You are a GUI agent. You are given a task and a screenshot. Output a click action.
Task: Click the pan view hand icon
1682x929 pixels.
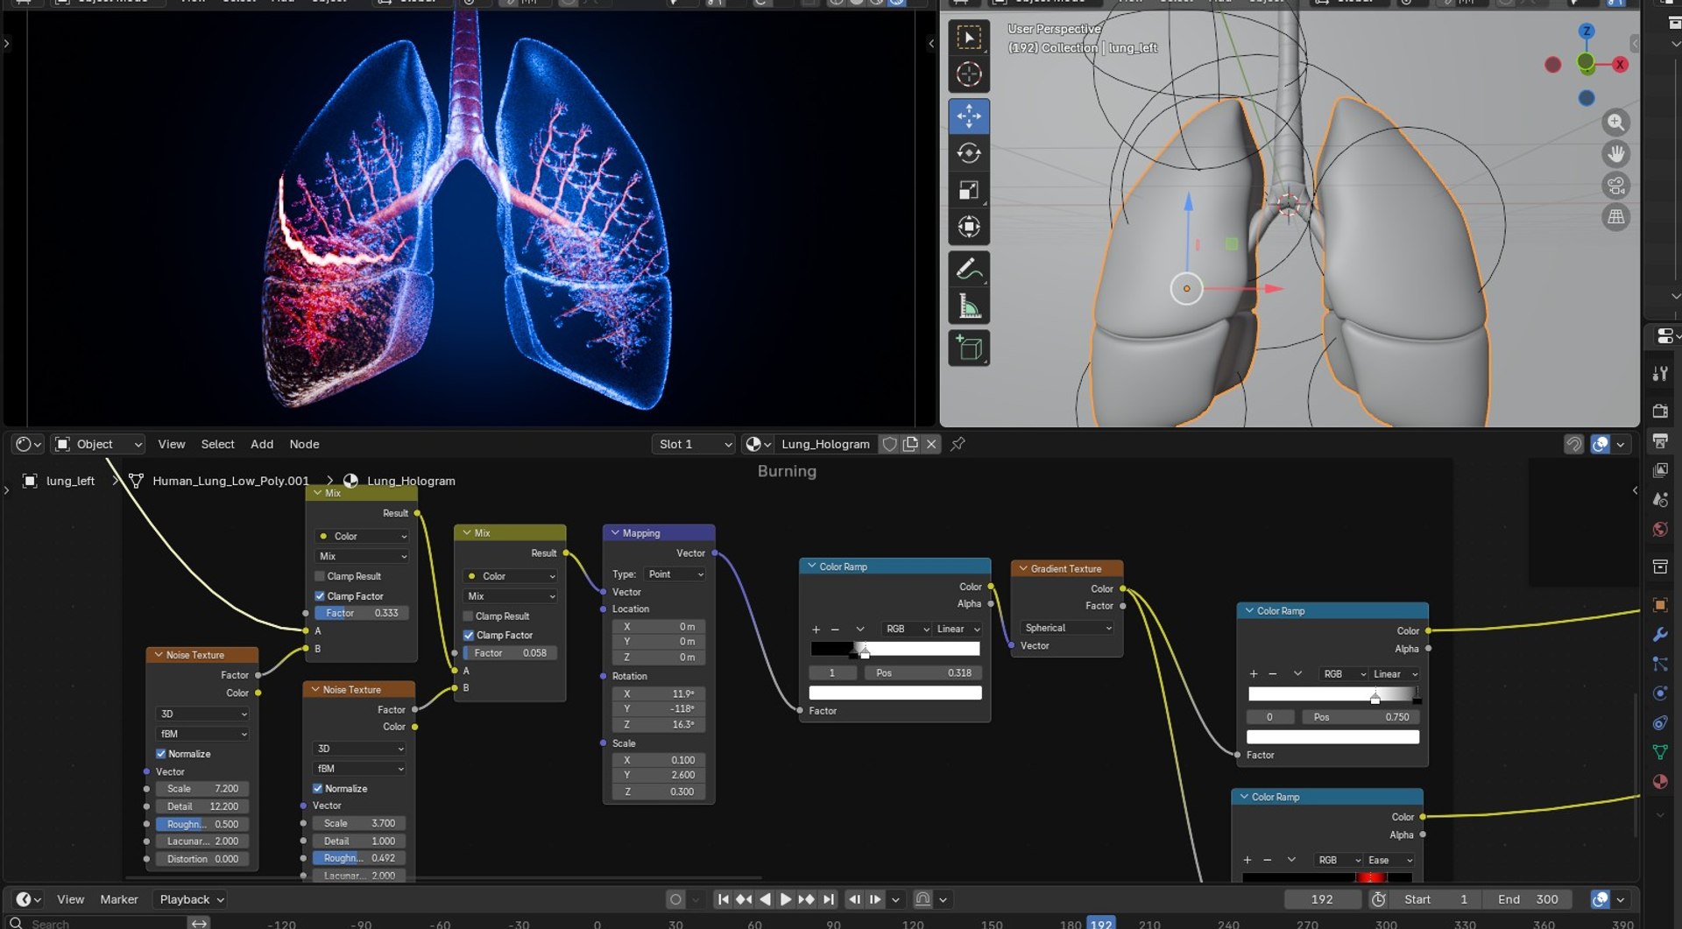[x=1616, y=154]
